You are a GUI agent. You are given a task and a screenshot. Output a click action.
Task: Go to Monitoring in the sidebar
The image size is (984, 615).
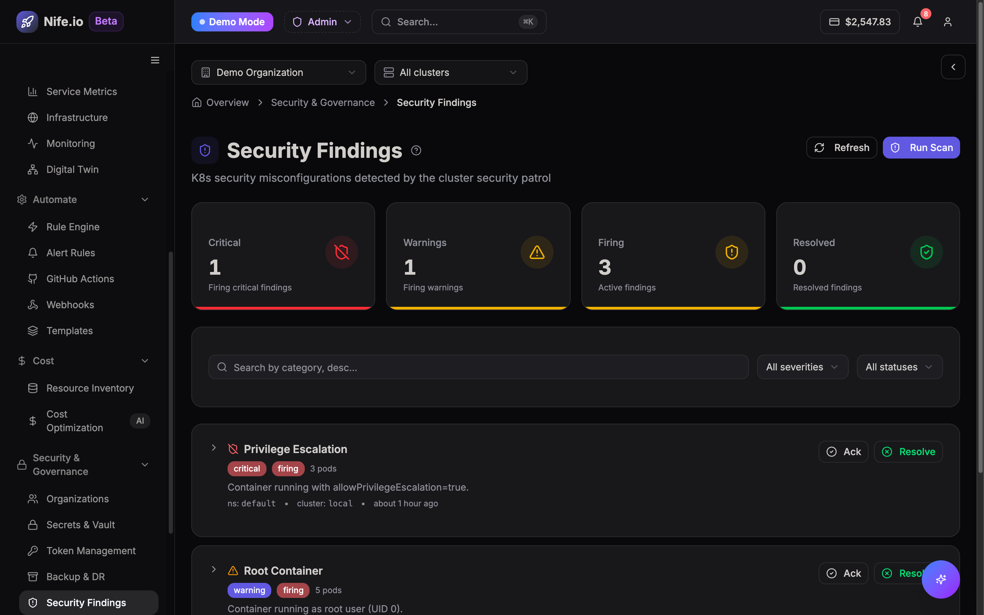[x=88, y=143]
